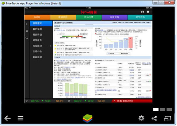Click the 2013-08-16 date link in rating text

click(61, 30)
